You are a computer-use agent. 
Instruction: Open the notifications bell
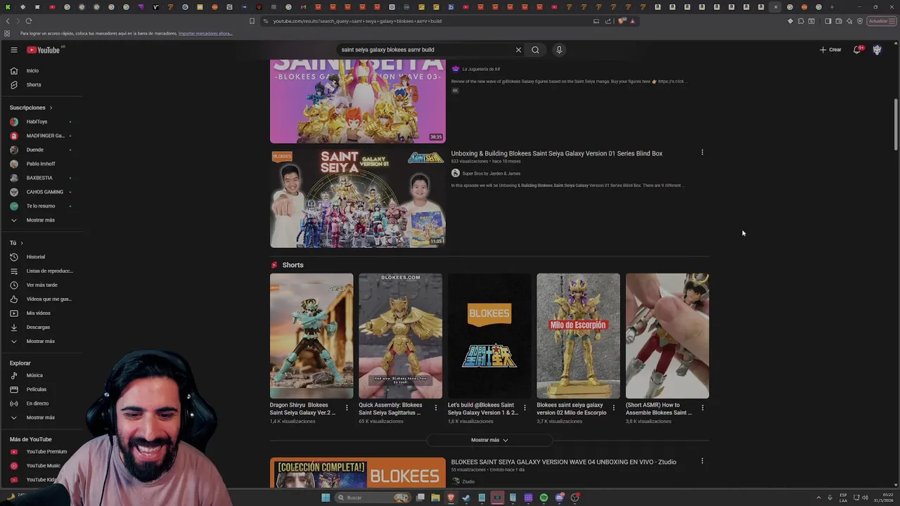tap(857, 50)
